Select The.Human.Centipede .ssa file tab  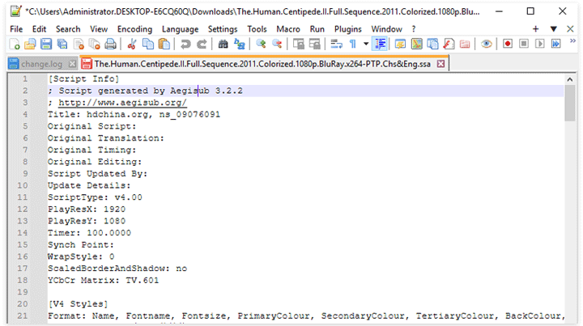262,64
